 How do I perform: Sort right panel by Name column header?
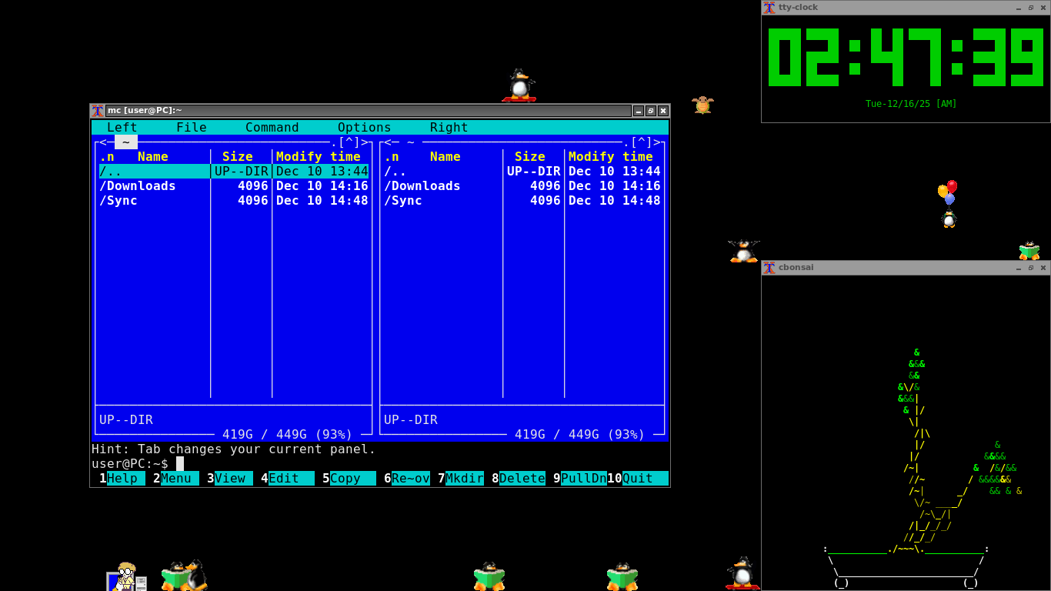(445, 157)
